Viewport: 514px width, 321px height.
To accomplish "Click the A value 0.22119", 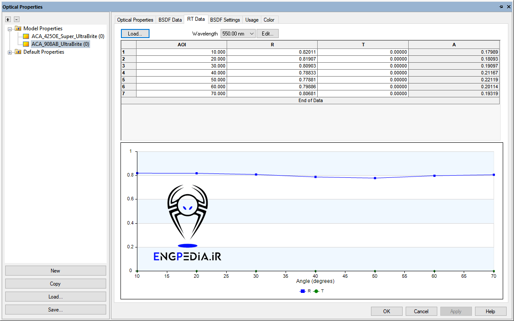I will click(x=454, y=80).
